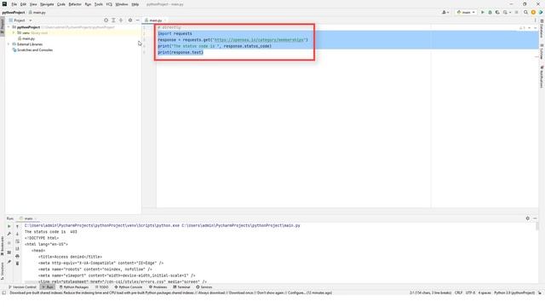Open the Refactor menu
The width and height of the screenshot is (545, 307).
pos(75,4)
